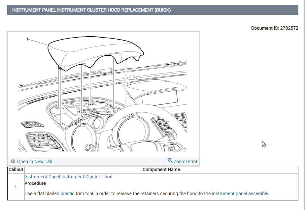Click the bold 'Procedure' heading
Image resolution: width=305 pixels, height=210 pixels.
coord(35,183)
